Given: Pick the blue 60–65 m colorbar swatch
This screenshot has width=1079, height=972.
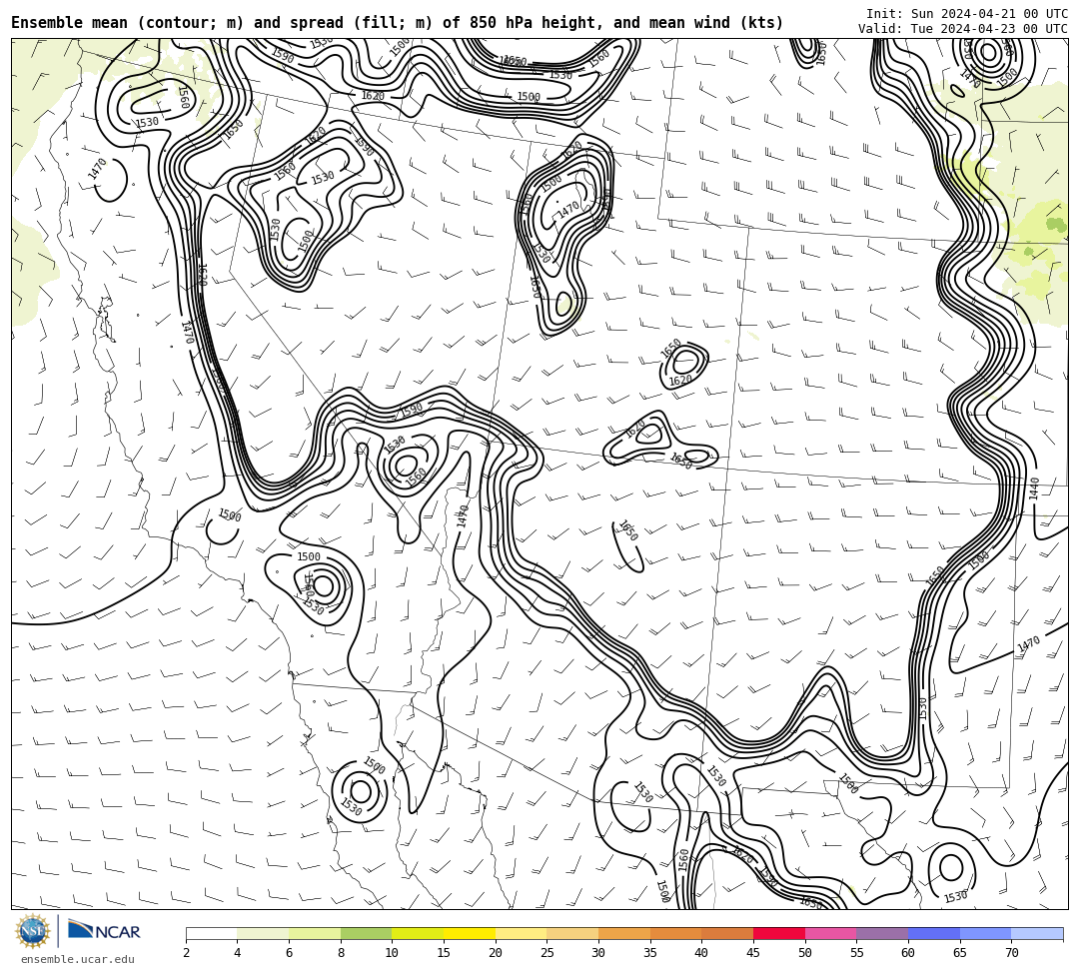Looking at the screenshot, I should click(x=934, y=933).
